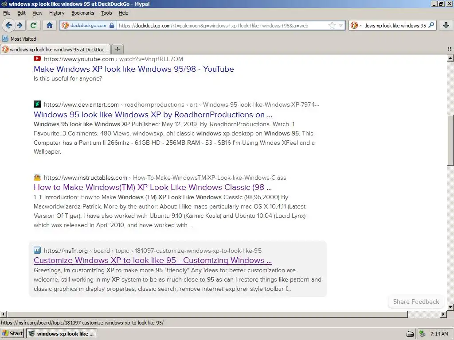Click the Instructables favicon
454x340 pixels.
pos(37,177)
